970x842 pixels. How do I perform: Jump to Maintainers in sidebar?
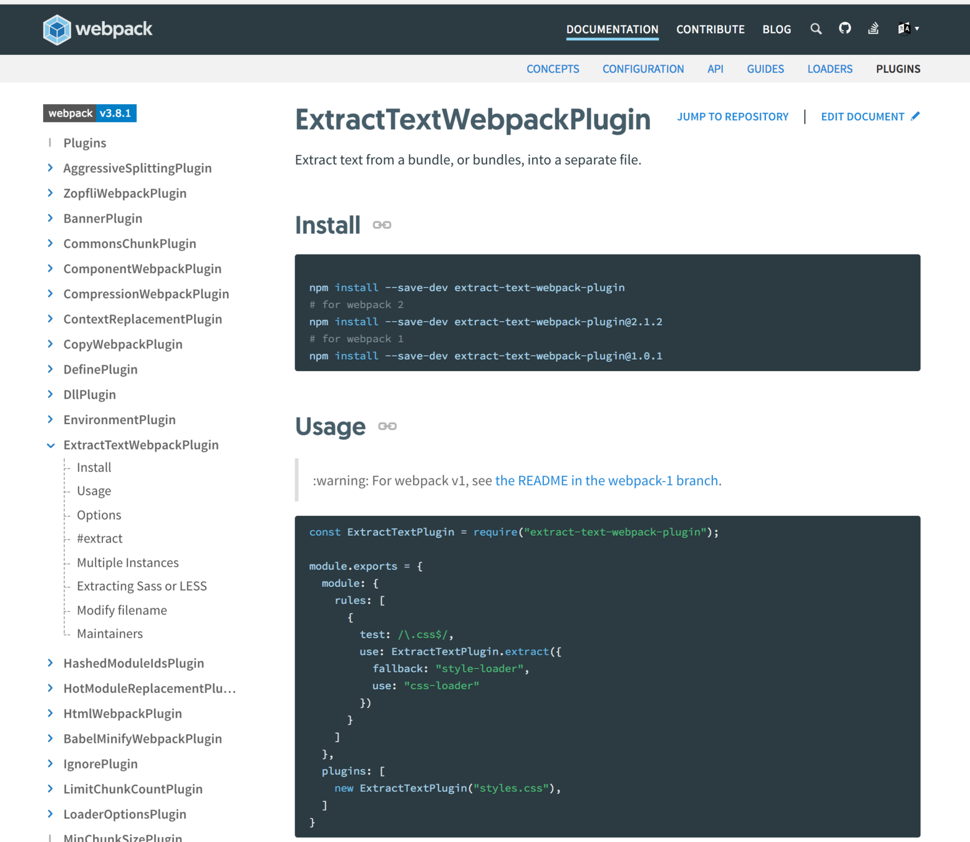coord(110,634)
